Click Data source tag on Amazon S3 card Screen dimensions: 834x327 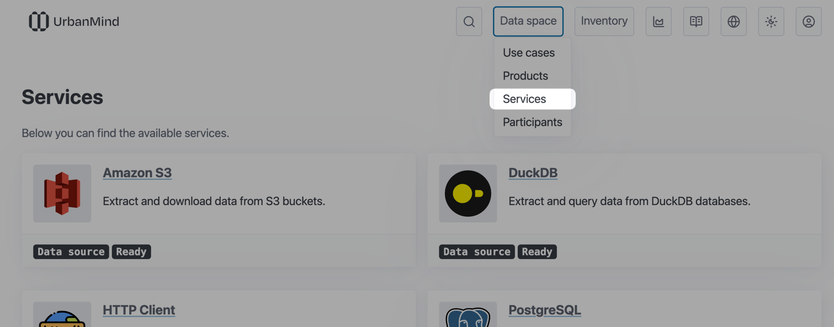coord(71,251)
